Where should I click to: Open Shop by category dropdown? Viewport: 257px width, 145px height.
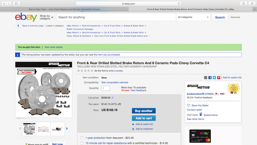point(46,17)
